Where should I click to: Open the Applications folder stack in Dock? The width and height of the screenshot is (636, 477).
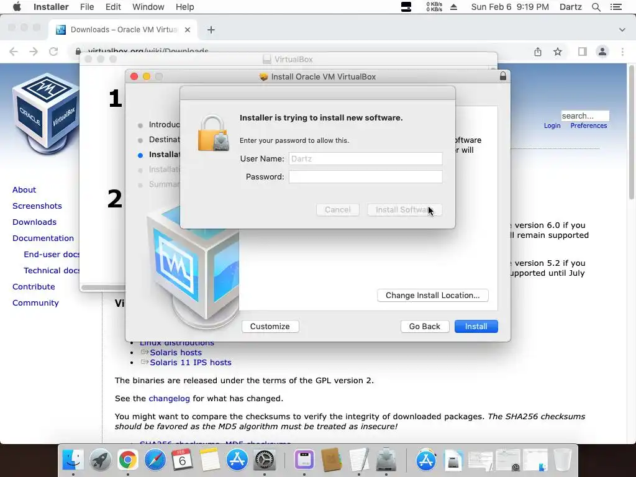pyautogui.click(x=426, y=460)
